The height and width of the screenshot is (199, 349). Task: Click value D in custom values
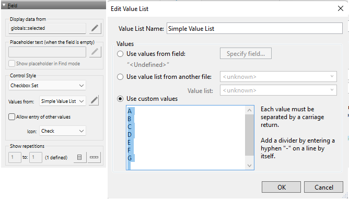(x=130, y=134)
